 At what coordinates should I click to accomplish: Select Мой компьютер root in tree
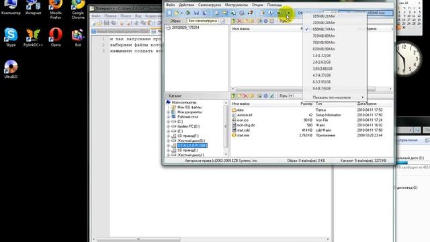183,102
